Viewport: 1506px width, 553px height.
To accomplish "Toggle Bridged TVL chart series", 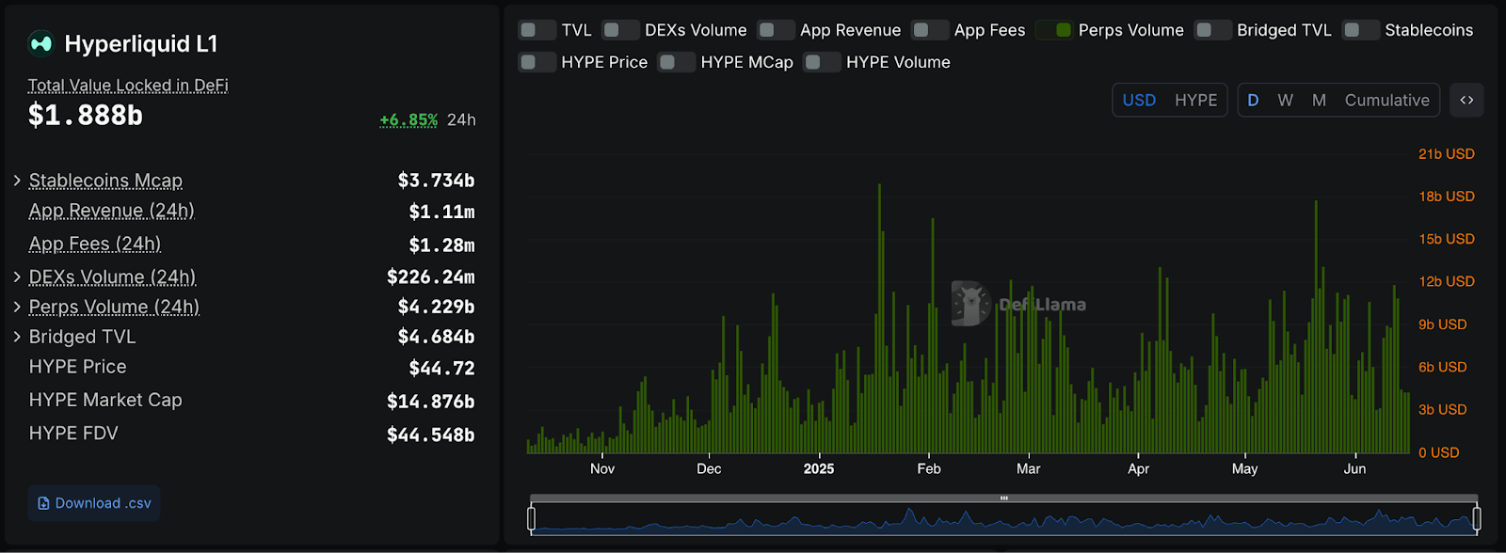I will [x=1212, y=30].
